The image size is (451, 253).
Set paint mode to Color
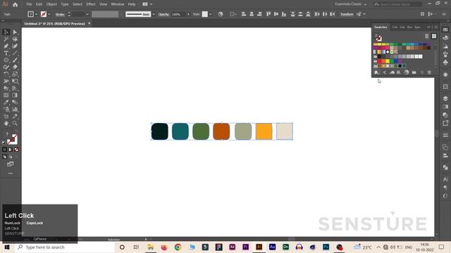click(x=4, y=150)
